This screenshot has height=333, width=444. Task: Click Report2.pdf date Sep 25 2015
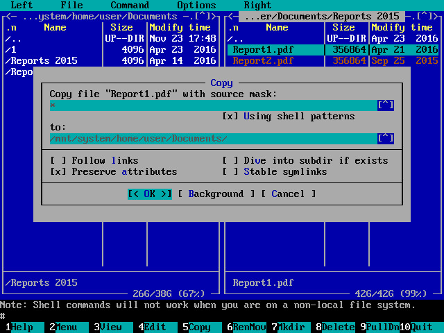point(404,60)
